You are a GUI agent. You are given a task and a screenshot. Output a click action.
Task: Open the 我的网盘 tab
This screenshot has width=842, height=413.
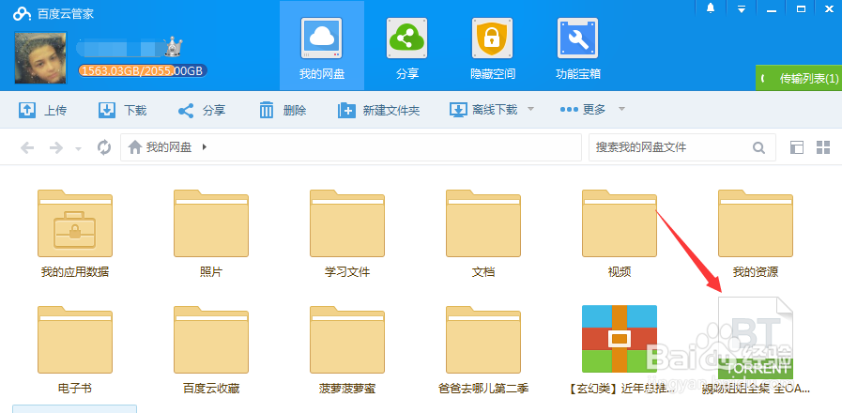click(322, 47)
